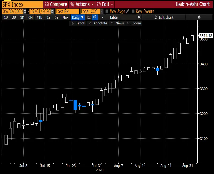Open calendar picker for start date 06/30/2020
214x174 pixels.
25,12
